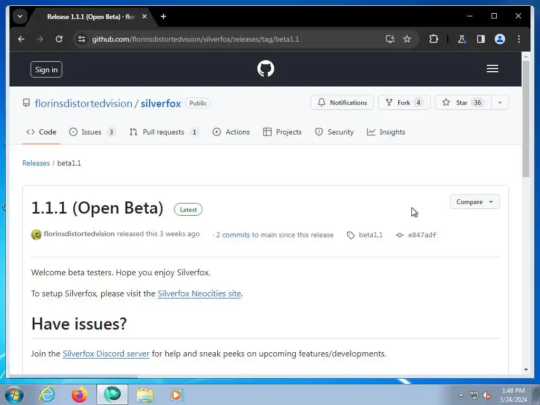Image resolution: width=540 pixels, height=405 pixels.
Task: Open the silverfox repository link
Action: pos(161,103)
